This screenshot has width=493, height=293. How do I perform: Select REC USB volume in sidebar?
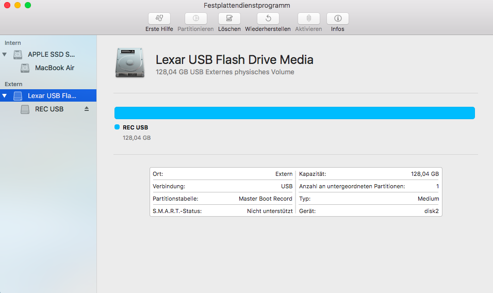49,109
